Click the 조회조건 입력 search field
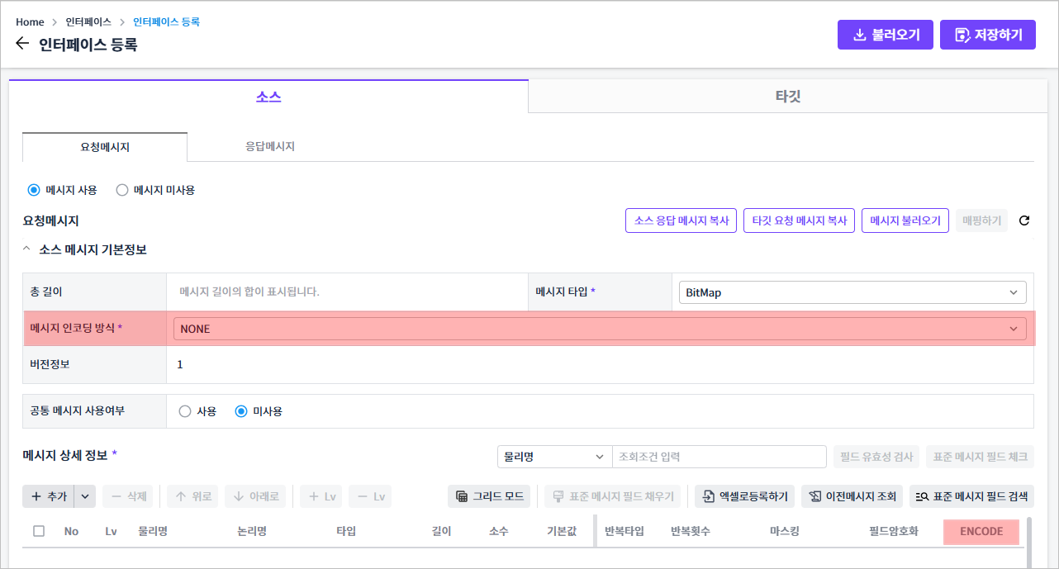The height and width of the screenshot is (569, 1059). point(719,457)
